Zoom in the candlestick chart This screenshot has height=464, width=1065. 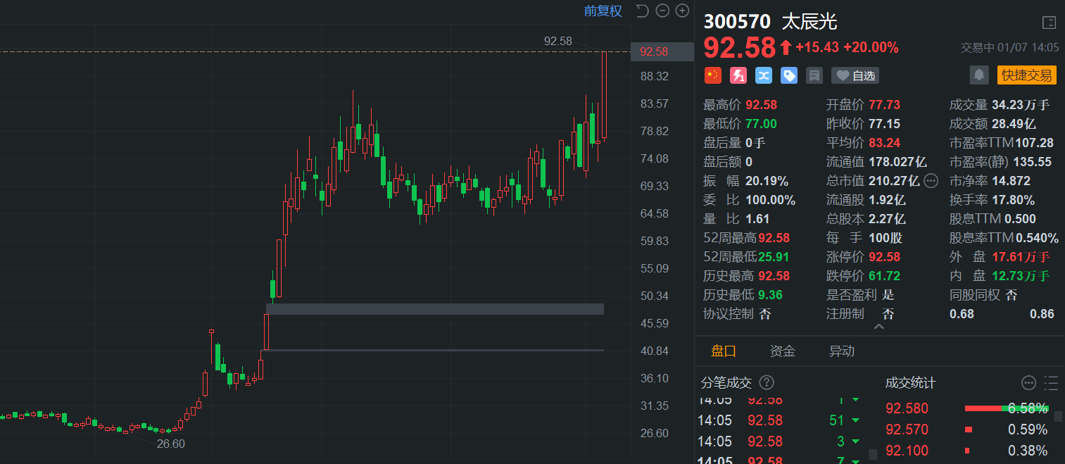(682, 11)
